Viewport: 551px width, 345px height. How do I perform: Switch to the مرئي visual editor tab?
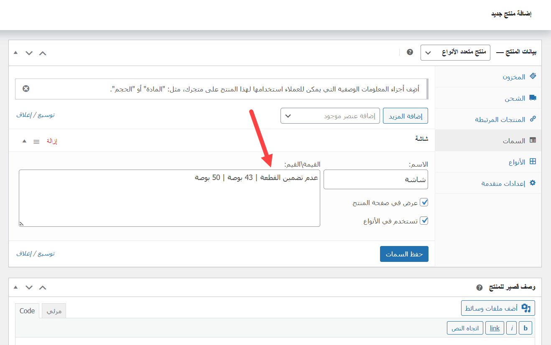(x=54, y=311)
